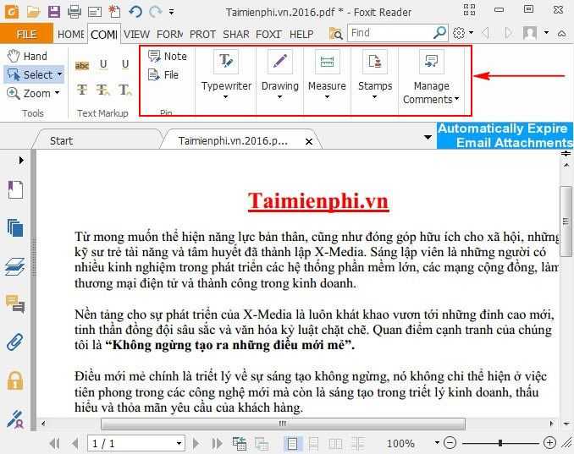Click the Print icon
Image resolution: width=574 pixels, height=454 pixels.
pyautogui.click(x=75, y=12)
